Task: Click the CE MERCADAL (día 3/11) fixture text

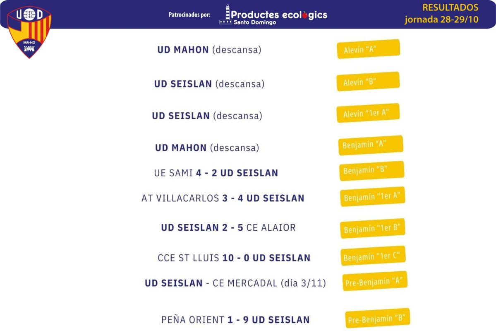Action: point(269,283)
